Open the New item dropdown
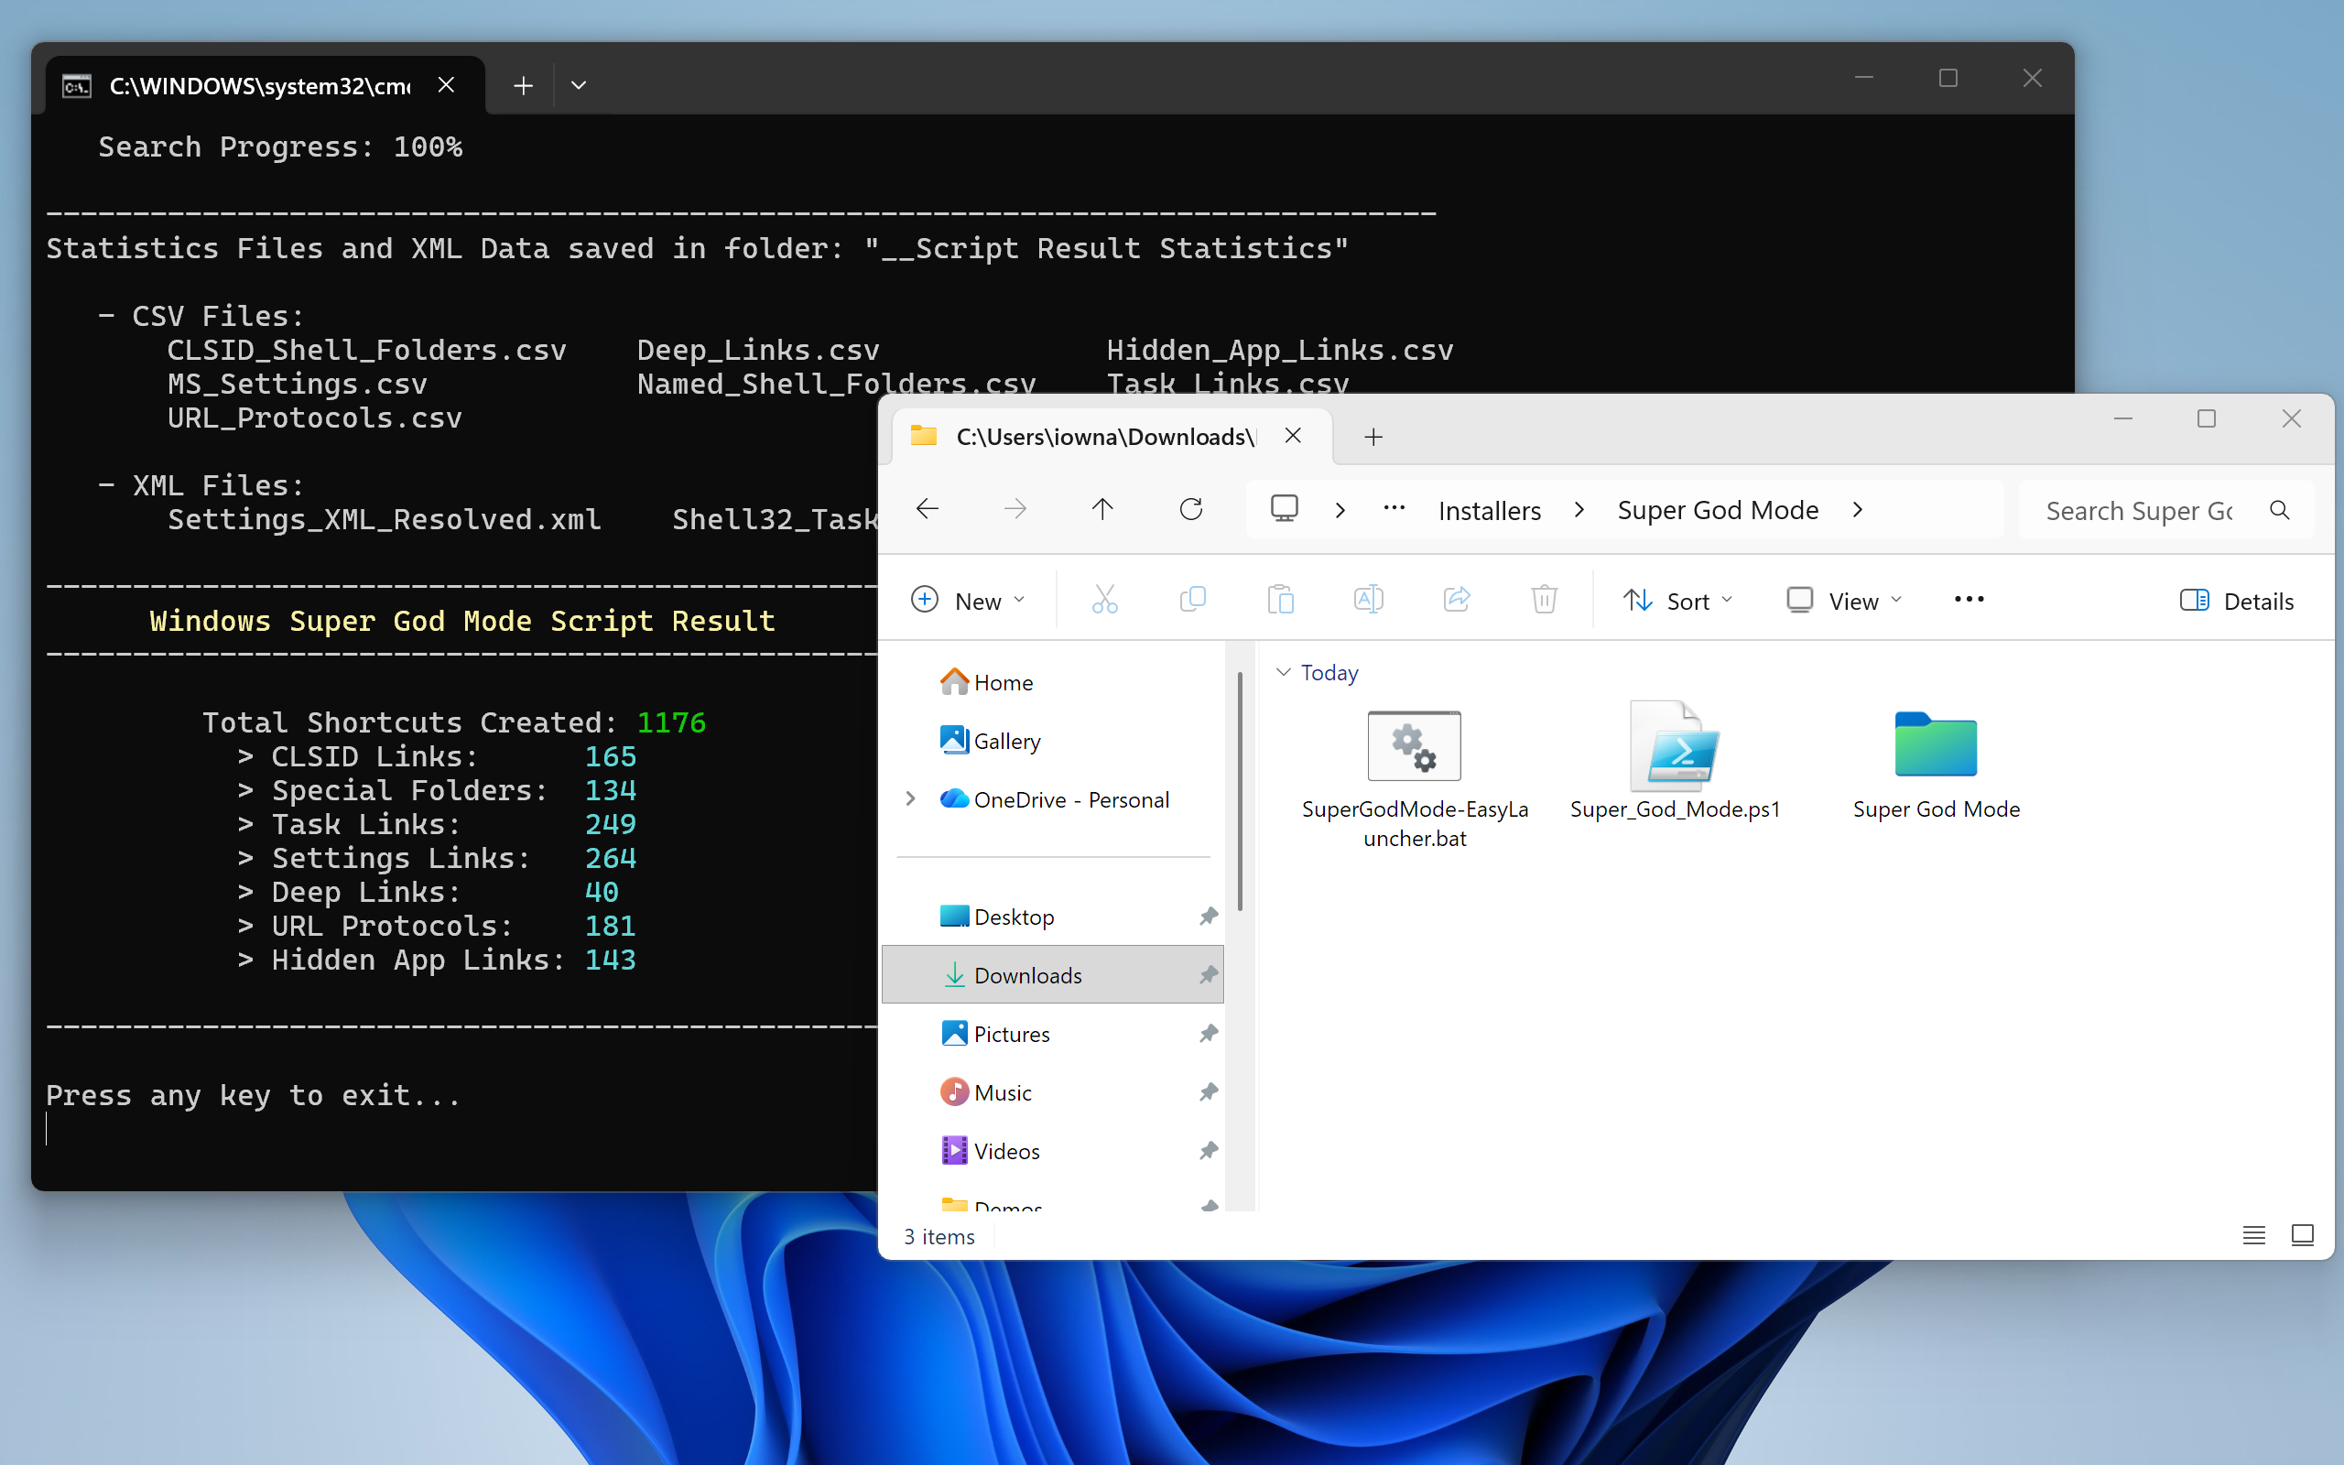The height and width of the screenshot is (1465, 2344). coord(968,601)
